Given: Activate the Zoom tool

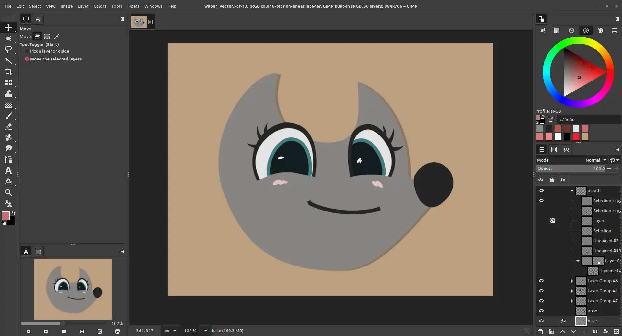Looking at the screenshot, I should (x=9, y=192).
